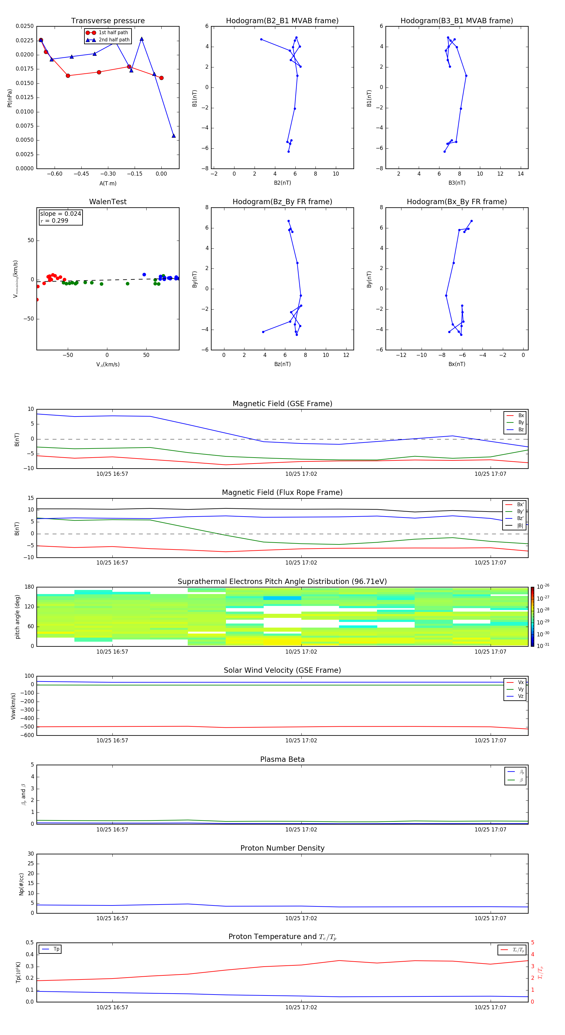Select the Bz' entry in Flux Rope legend

514,518
